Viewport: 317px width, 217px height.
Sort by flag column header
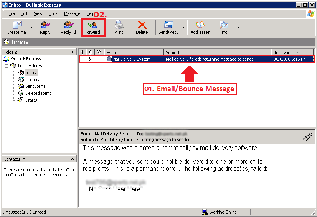tap(99, 52)
